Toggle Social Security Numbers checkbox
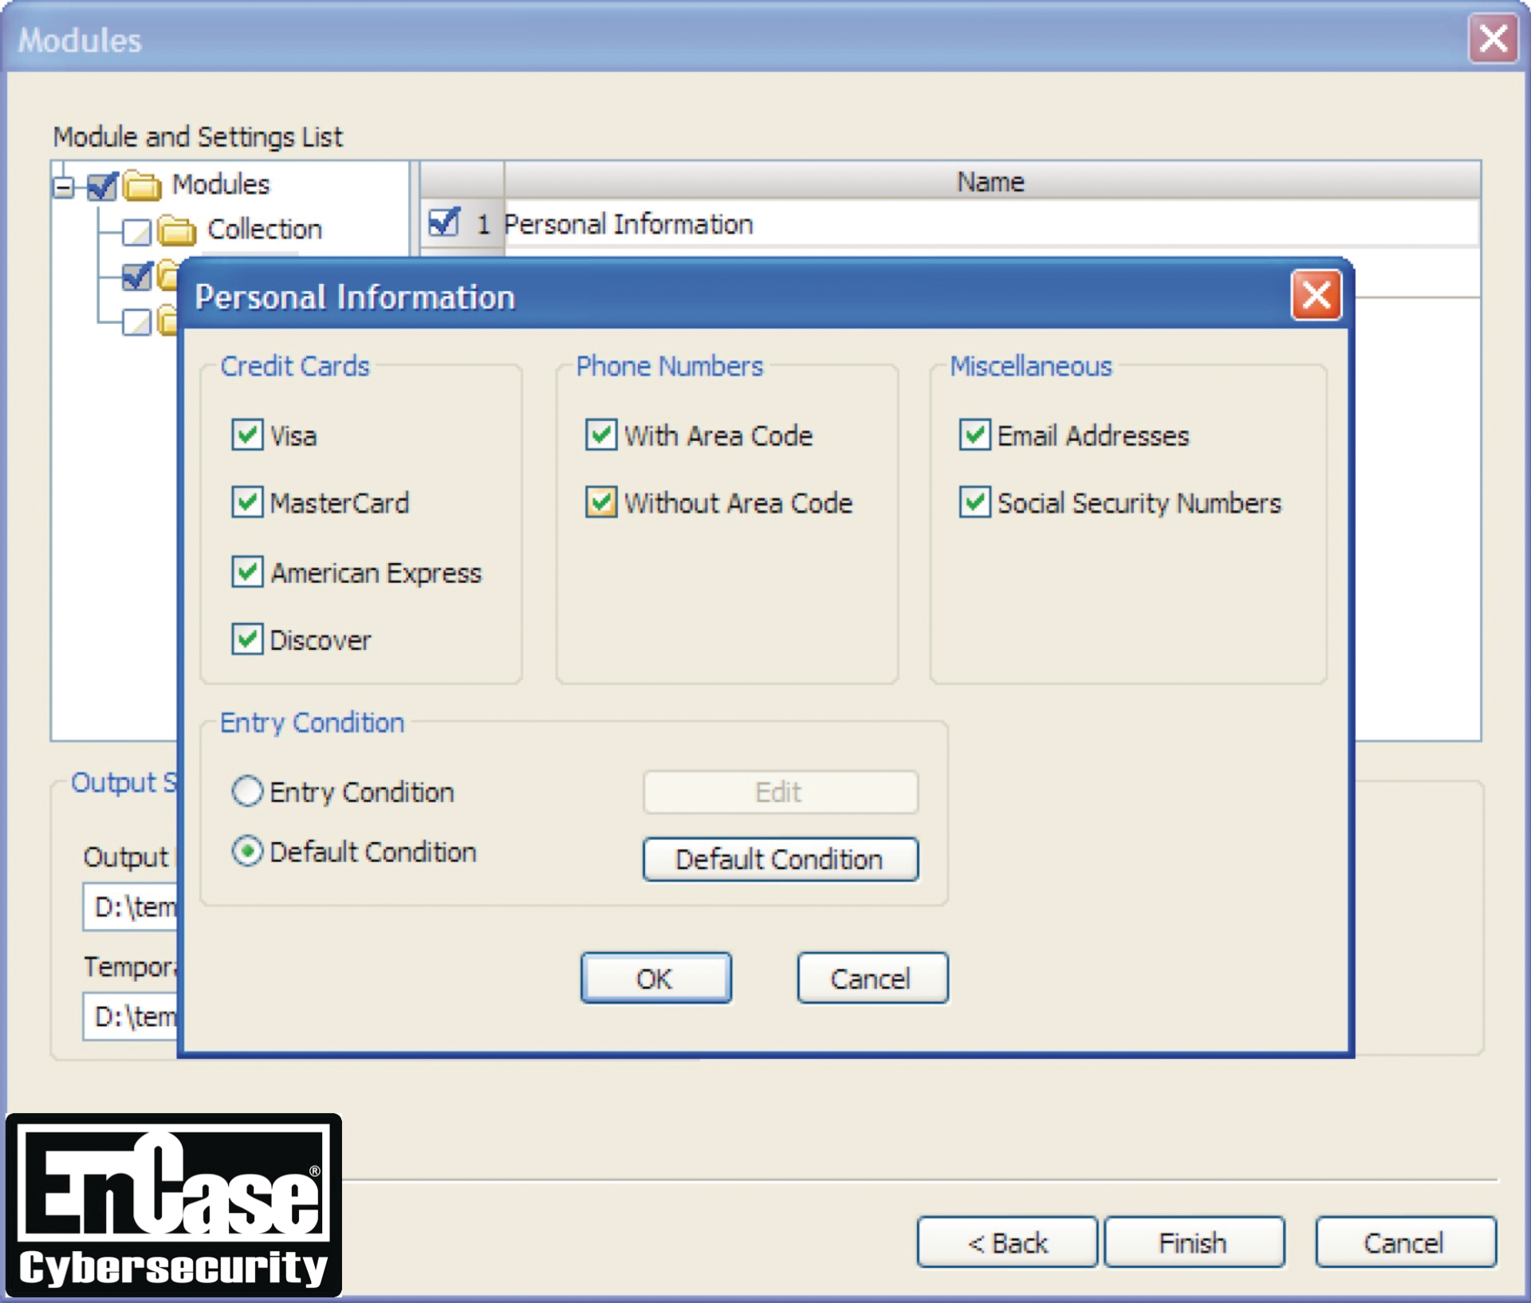1531x1303 pixels. click(974, 502)
